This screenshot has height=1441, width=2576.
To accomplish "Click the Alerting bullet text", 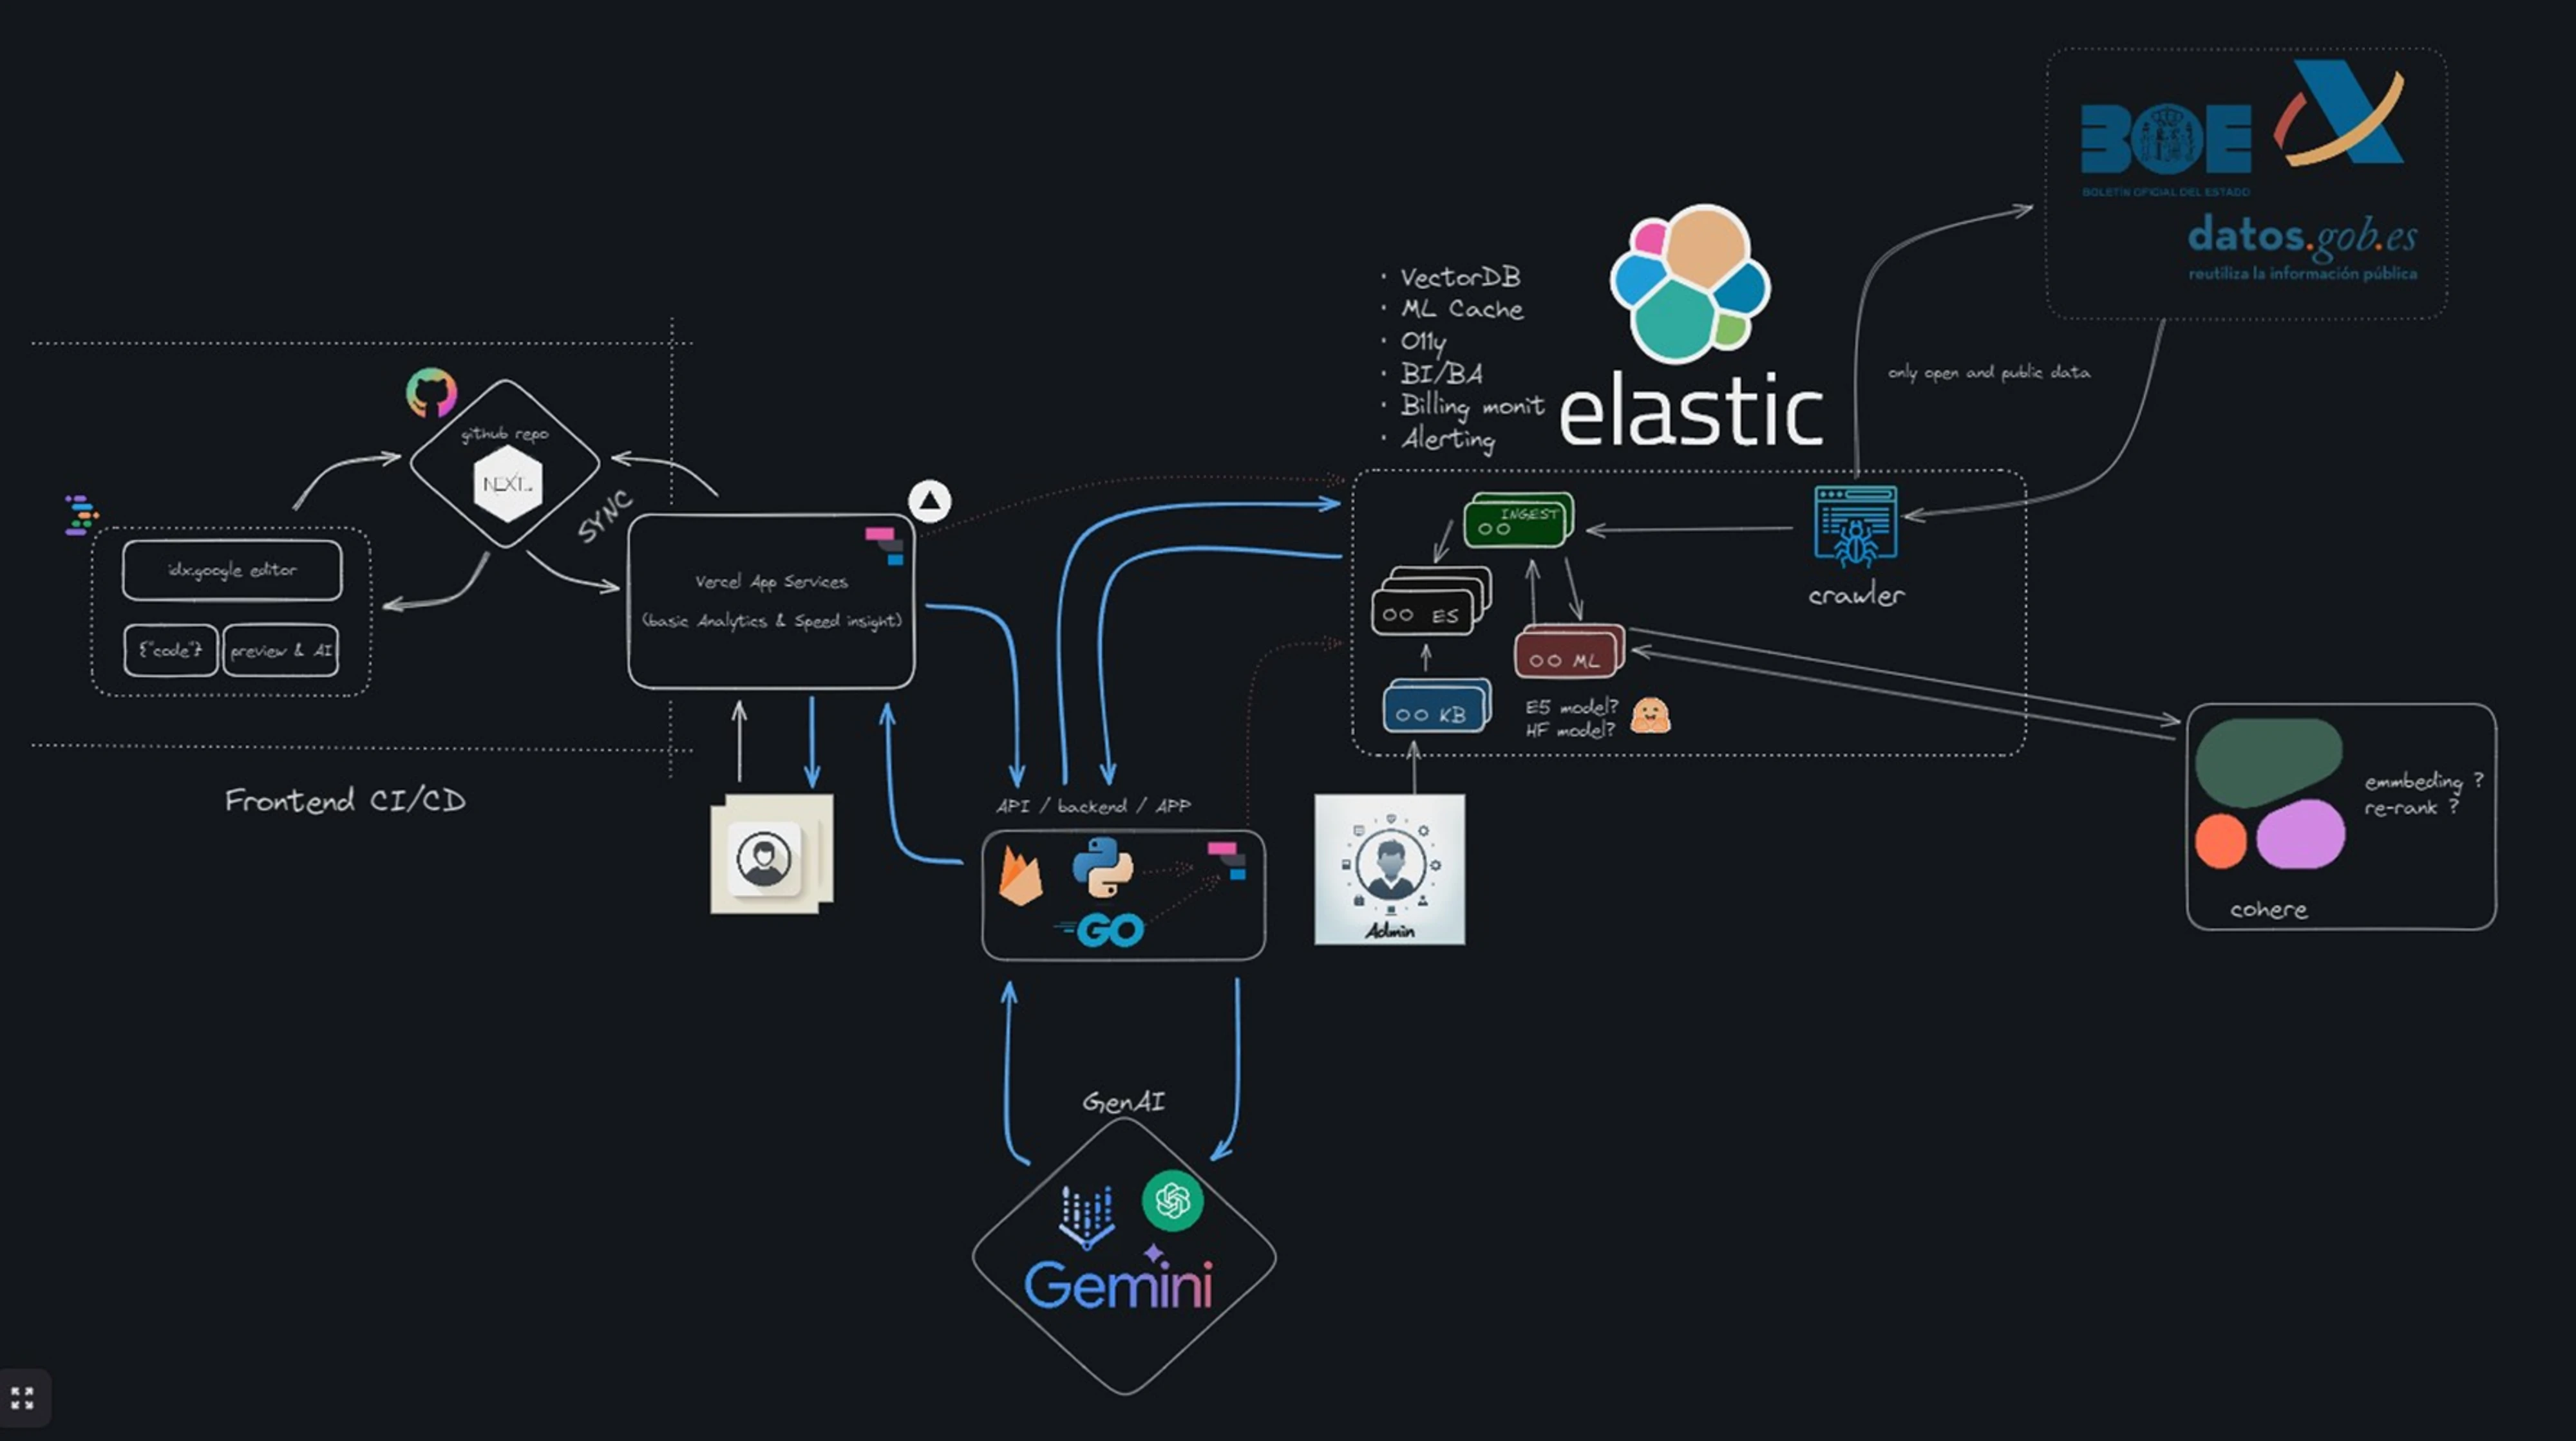I will pyautogui.click(x=1448, y=439).
